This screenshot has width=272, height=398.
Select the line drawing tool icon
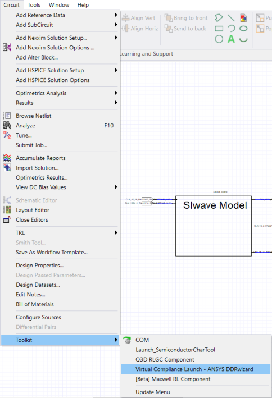click(x=231, y=18)
